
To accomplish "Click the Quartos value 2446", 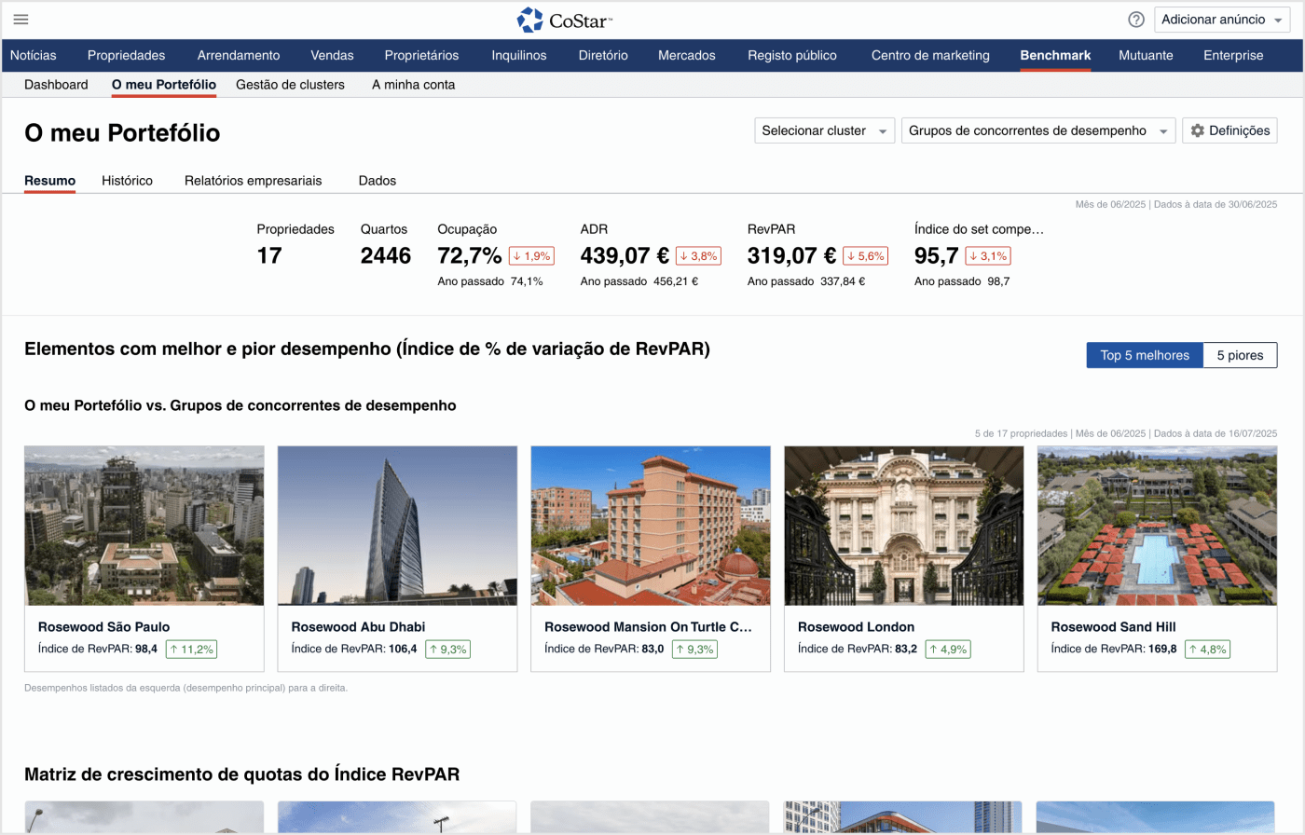I will pos(386,255).
